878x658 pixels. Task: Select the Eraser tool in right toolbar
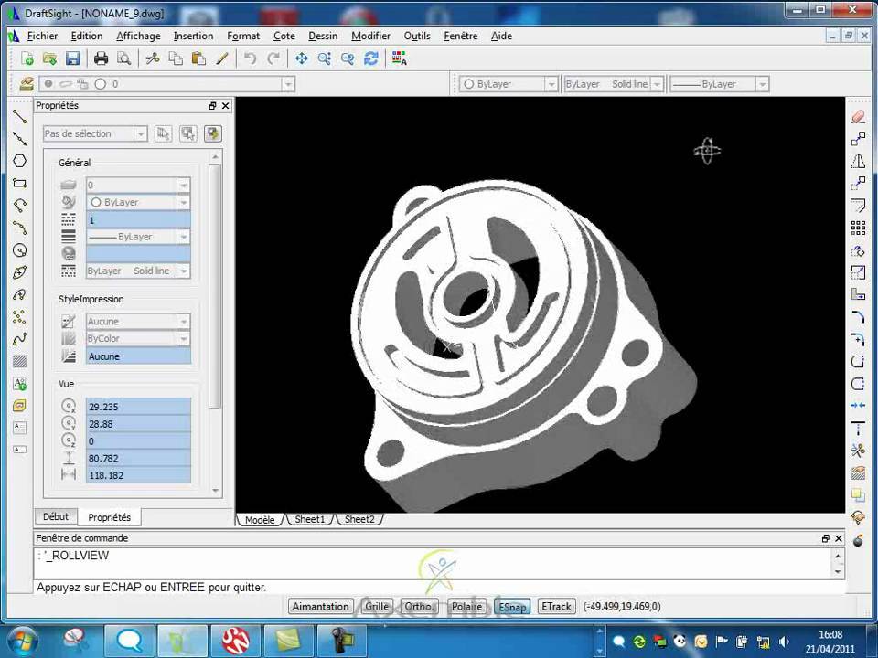[858, 117]
